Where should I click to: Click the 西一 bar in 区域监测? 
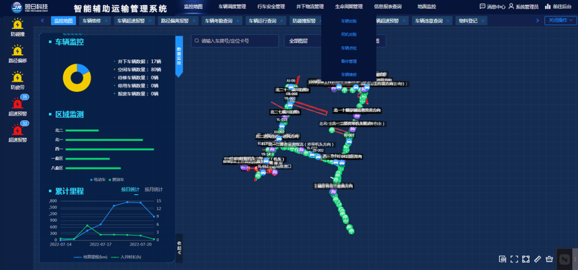[x=110, y=149]
